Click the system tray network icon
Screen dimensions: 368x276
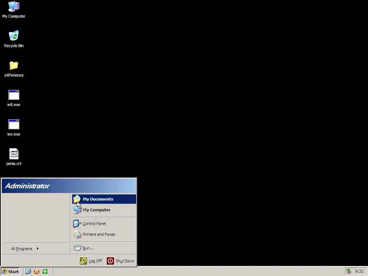click(x=349, y=271)
